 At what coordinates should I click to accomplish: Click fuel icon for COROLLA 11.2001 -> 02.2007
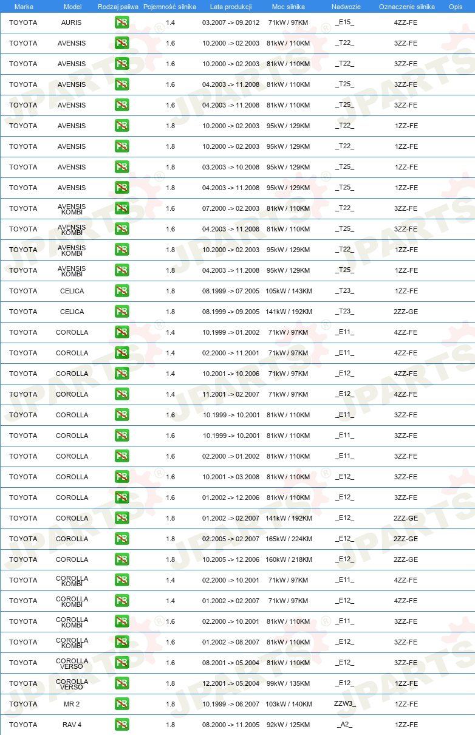pyautogui.click(x=121, y=394)
